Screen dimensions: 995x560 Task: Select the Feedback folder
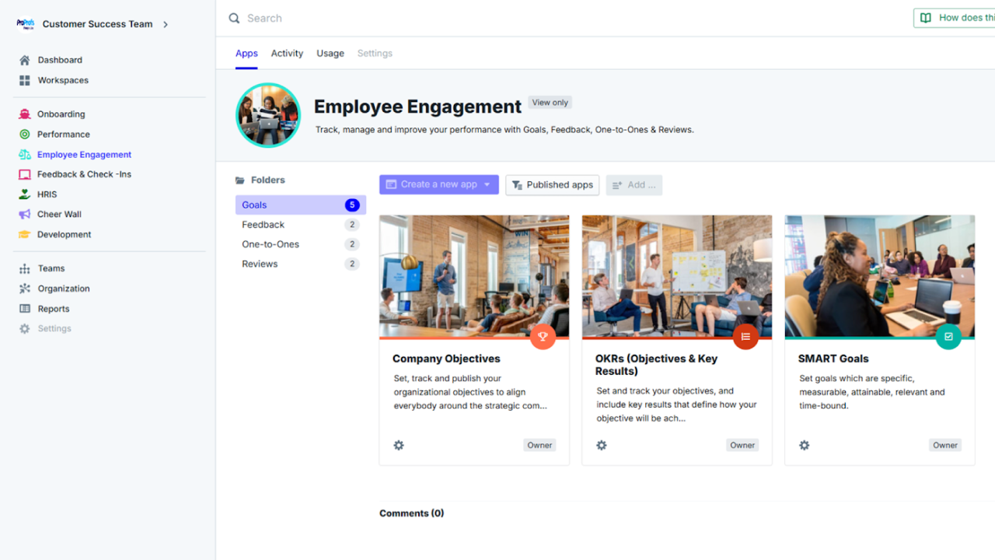click(301, 225)
